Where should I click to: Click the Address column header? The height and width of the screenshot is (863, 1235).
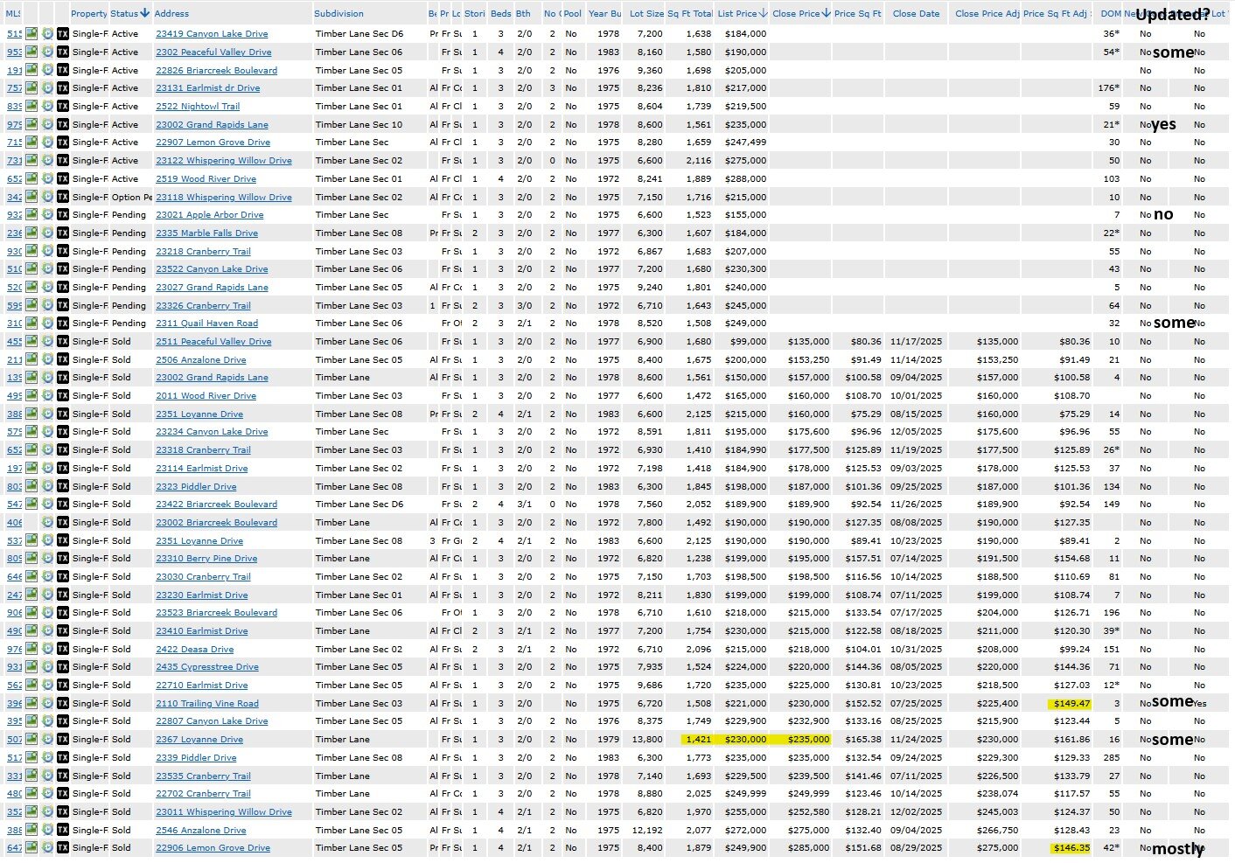[171, 14]
